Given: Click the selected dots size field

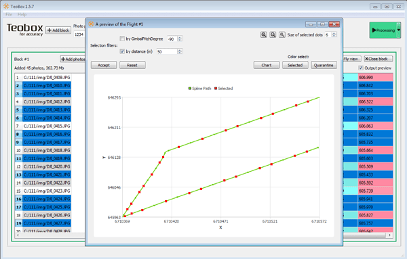Looking at the screenshot, I should click(328, 34).
